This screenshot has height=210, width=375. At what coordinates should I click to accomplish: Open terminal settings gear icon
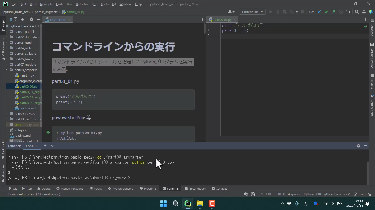[x=358, y=146]
